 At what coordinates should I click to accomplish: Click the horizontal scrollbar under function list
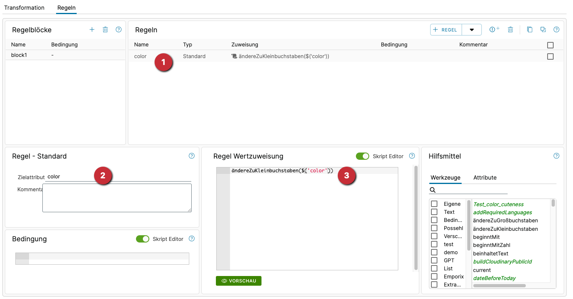pyautogui.click(x=499, y=286)
